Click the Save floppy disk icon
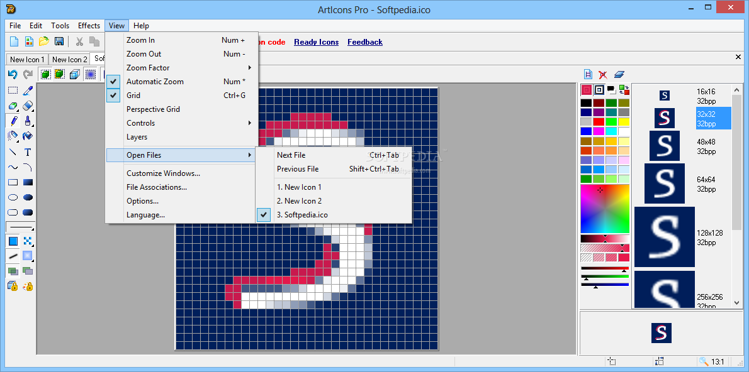Viewport: 749px width, 372px height. tap(59, 41)
